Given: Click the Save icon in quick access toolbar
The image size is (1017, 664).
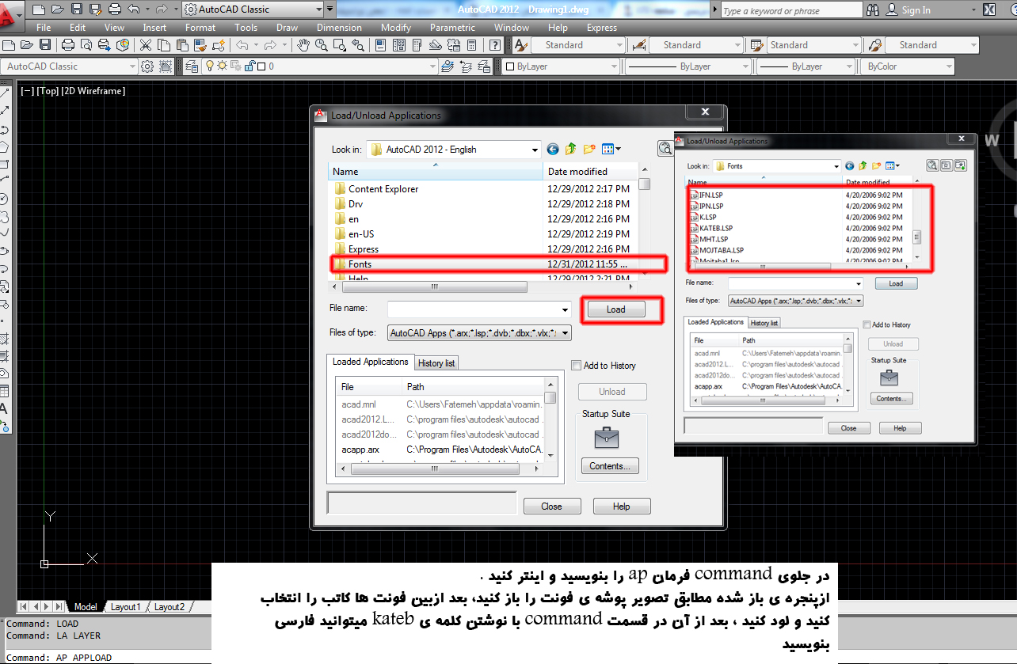Looking at the screenshot, I should pos(77,9).
